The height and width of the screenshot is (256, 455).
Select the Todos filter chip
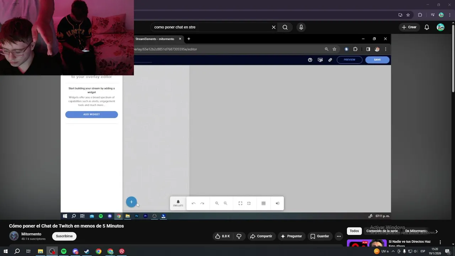point(354,231)
